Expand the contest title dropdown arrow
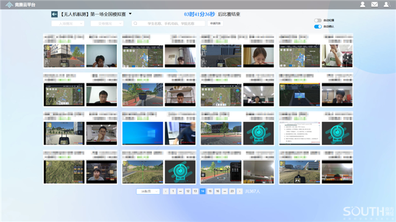The height and width of the screenshot is (222, 396). [130, 14]
